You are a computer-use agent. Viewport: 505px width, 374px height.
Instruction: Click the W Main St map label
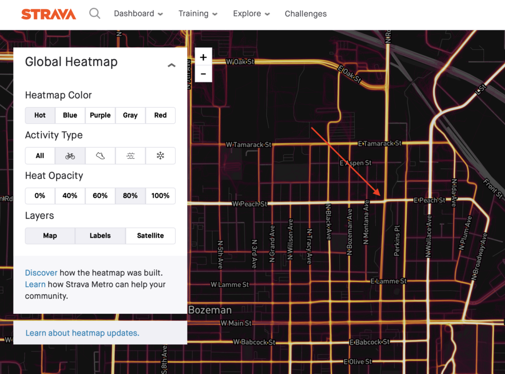point(236,323)
